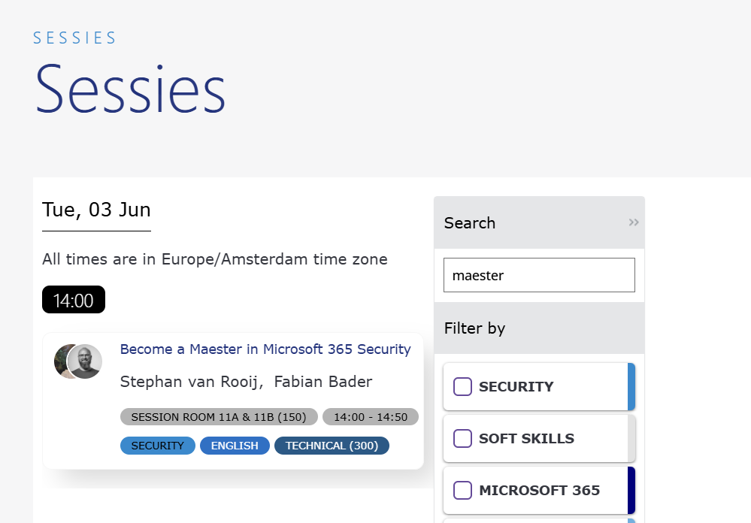
Task: Collapse the Search panel with double-chevron icon
Action: (x=634, y=222)
